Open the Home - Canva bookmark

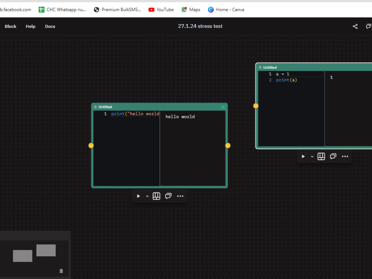[x=226, y=10]
